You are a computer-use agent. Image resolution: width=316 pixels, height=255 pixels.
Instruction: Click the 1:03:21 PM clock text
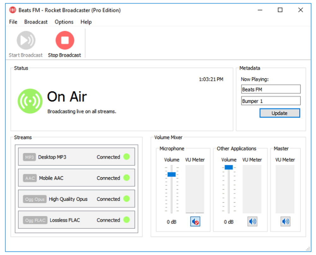(211, 79)
